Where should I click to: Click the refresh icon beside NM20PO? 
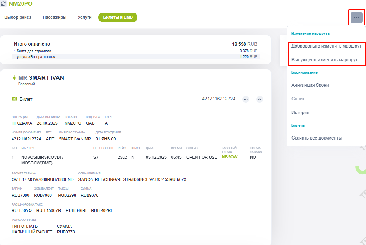pyautogui.click(x=4, y=4)
